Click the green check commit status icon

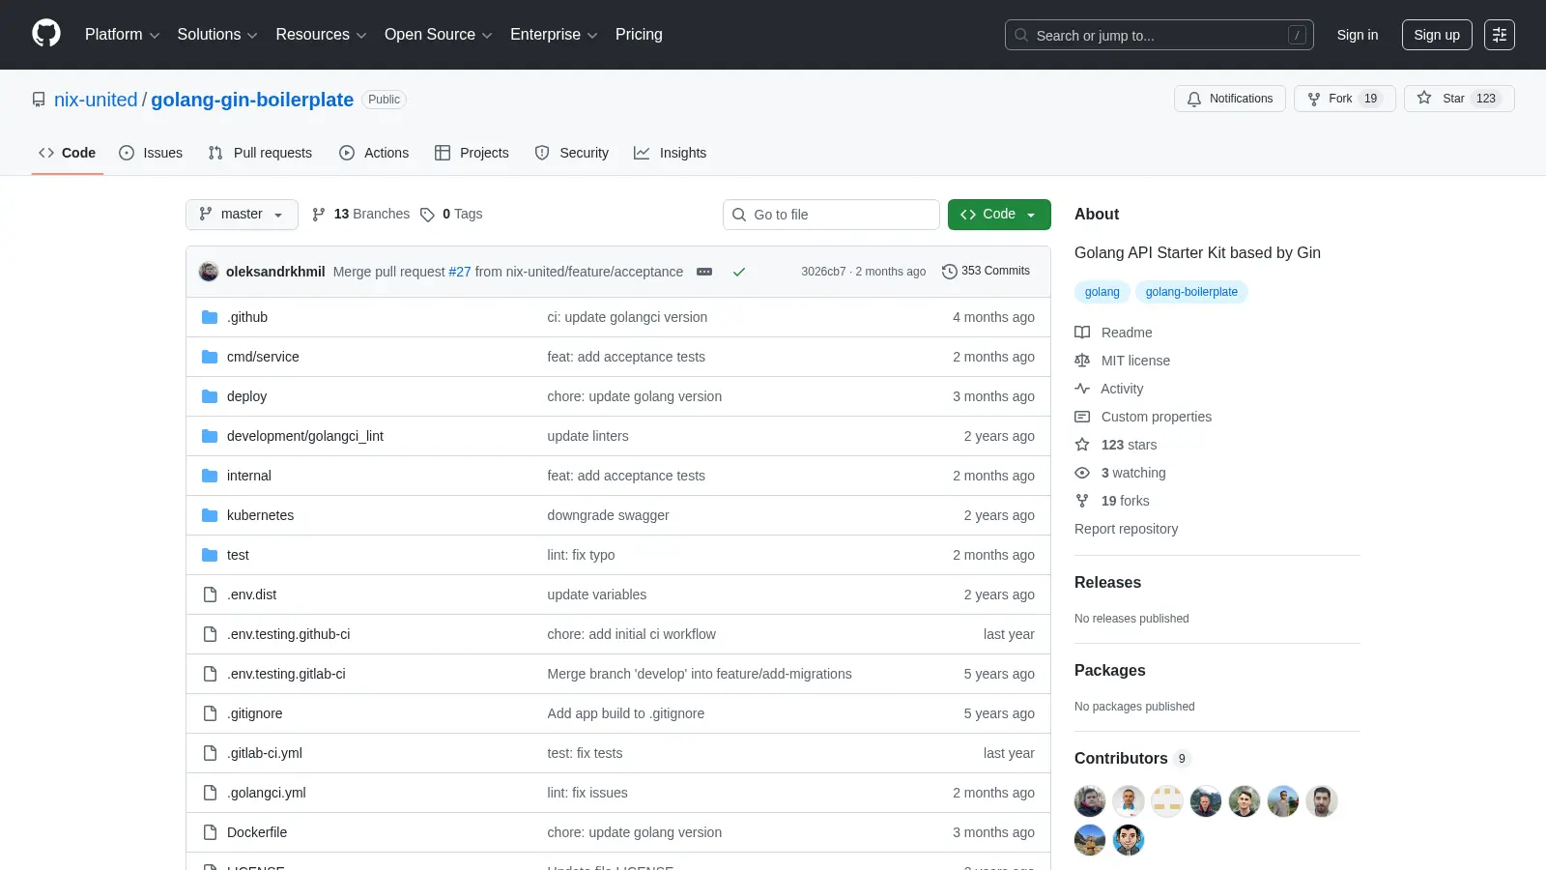[x=739, y=272]
